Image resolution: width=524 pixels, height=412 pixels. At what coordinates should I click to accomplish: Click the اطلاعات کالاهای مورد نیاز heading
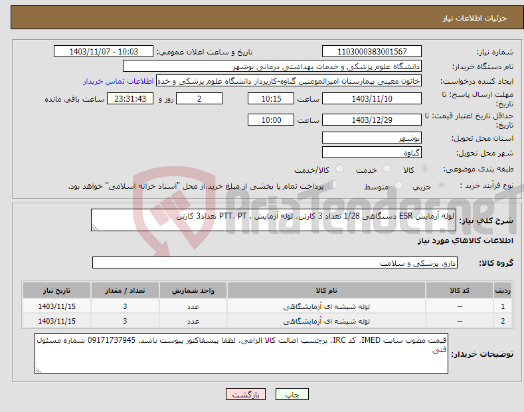point(465,241)
